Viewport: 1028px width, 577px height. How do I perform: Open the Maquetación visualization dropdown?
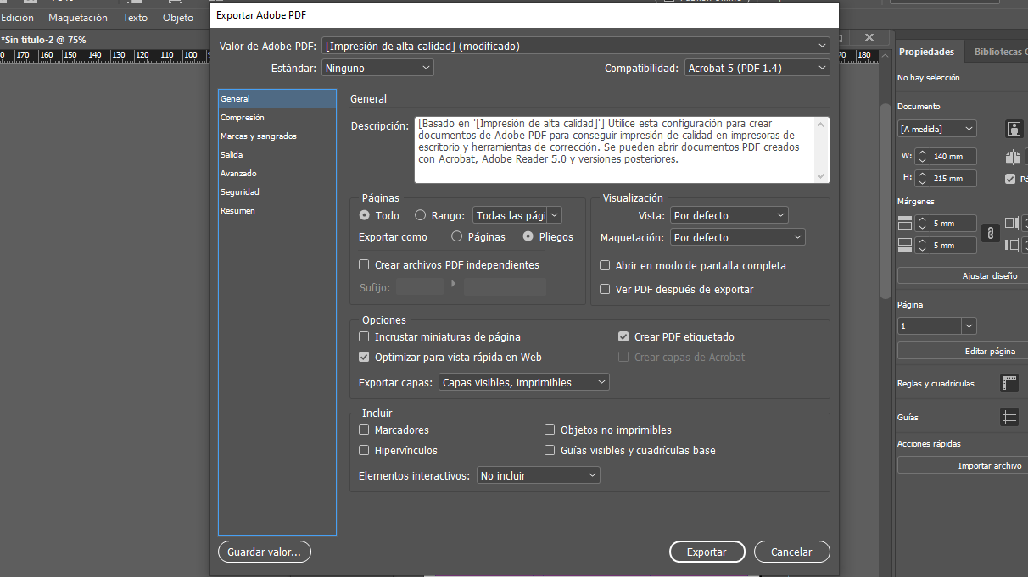pos(738,238)
